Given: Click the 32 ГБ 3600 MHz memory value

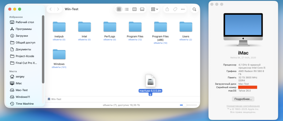Looking at the screenshot, I should pos(248,79).
